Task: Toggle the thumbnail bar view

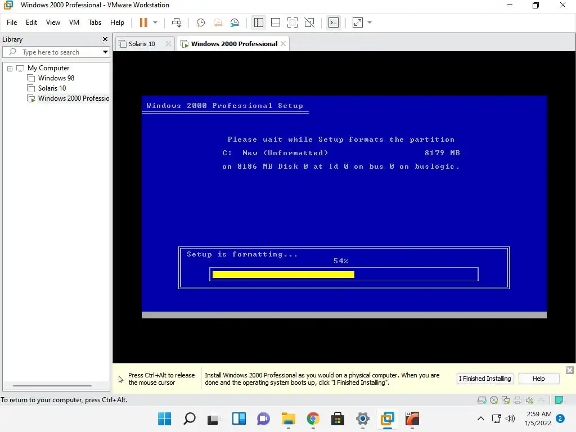Action: (276, 22)
